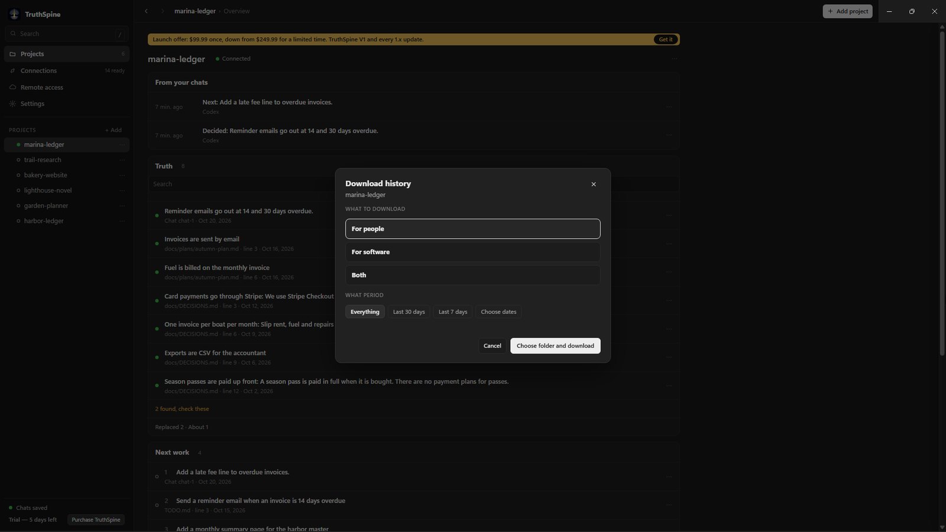The width and height of the screenshot is (946, 532).
Task: Select the marina-ledger project
Action: [x=67, y=144]
